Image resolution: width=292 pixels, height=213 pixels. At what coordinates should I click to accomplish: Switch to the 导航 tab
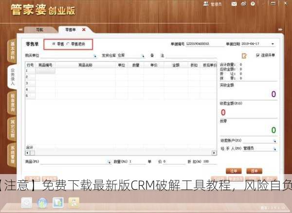(x=39, y=30)
